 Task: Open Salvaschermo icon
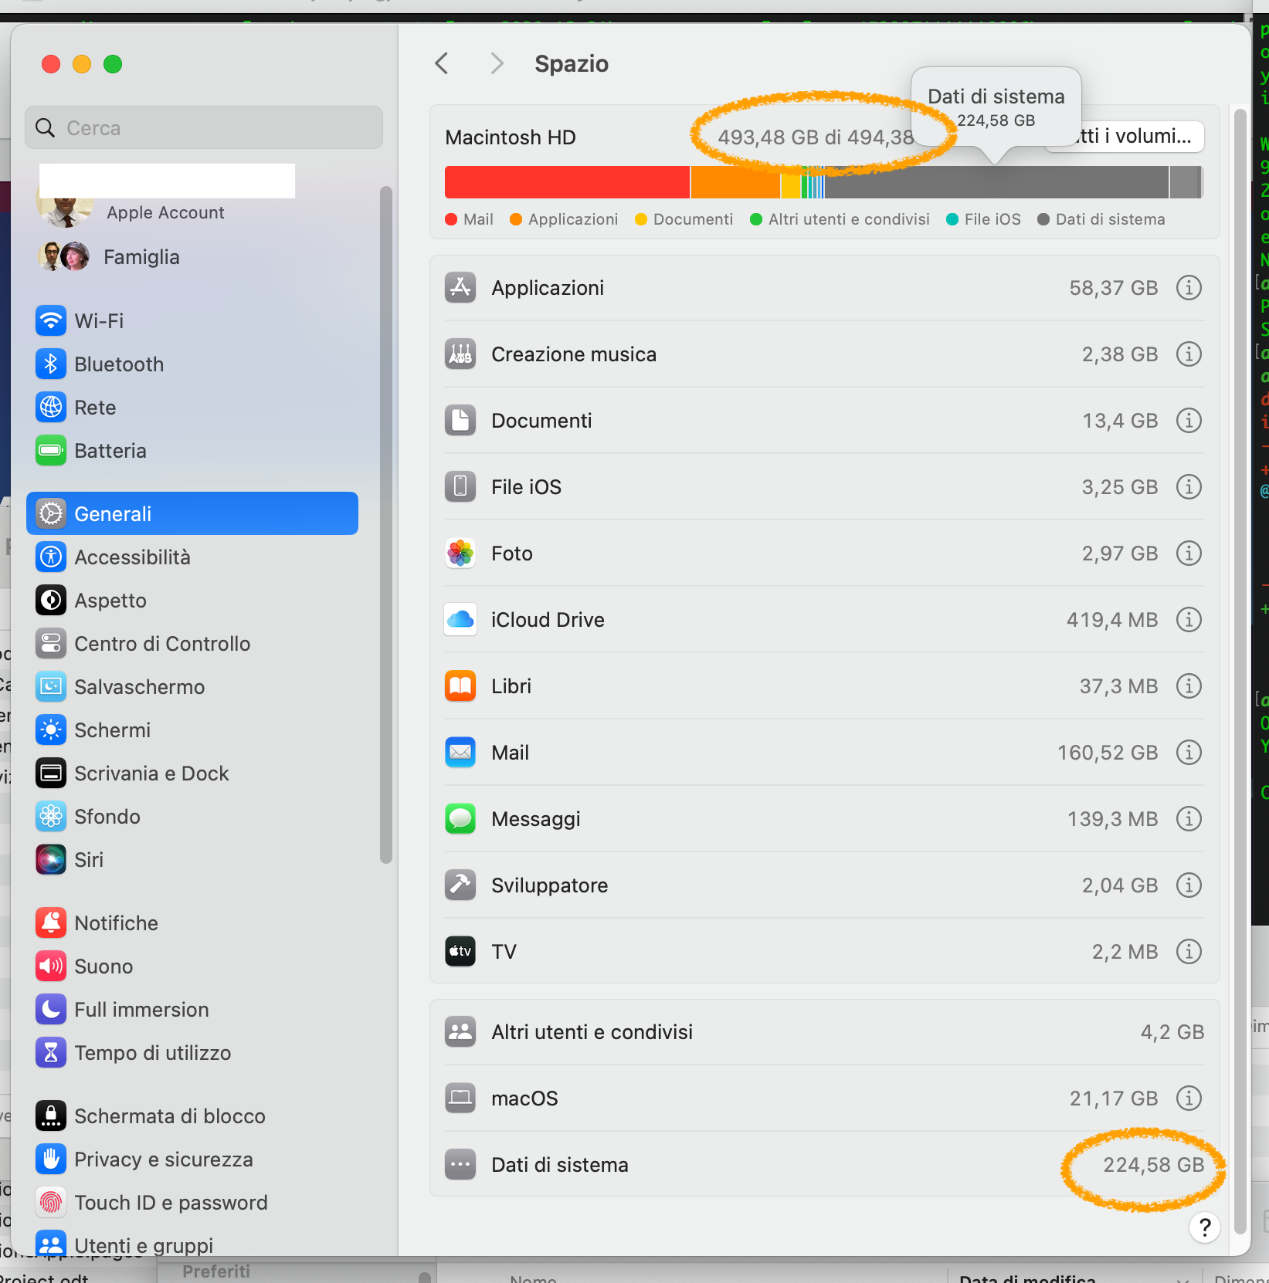tap(51, 686)
